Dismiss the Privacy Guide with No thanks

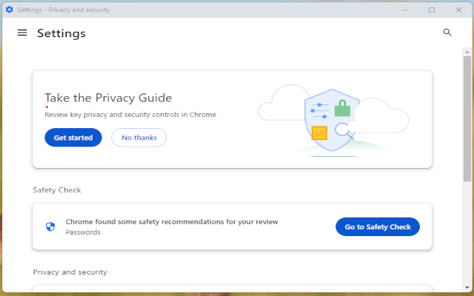click(138, 138)
